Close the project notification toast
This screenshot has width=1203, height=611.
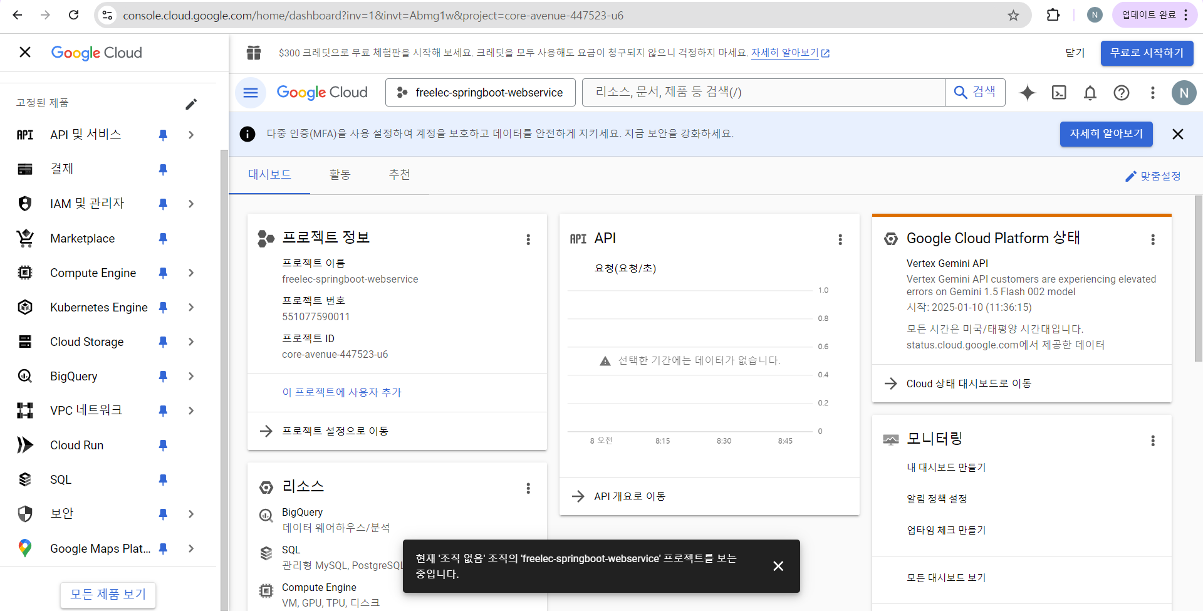(x=778, y=566)
